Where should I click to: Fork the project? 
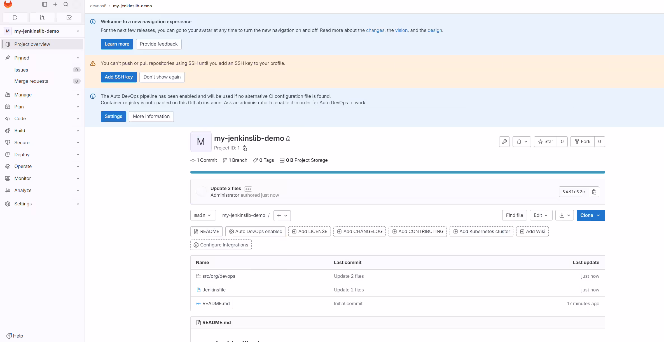pyautogui.click(x=582, y=142)
